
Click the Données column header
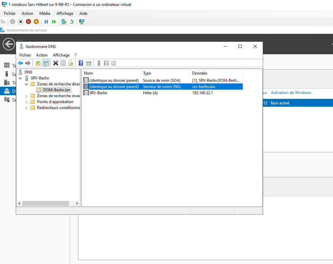(216, 73)
